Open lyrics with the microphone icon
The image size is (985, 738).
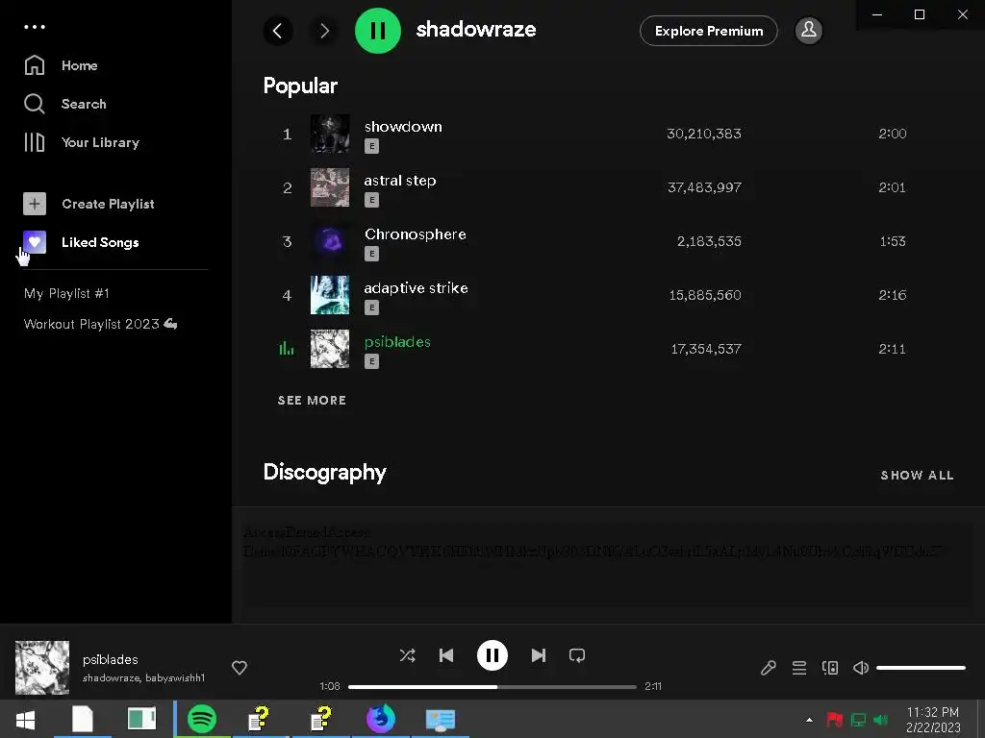pos(768,668)
